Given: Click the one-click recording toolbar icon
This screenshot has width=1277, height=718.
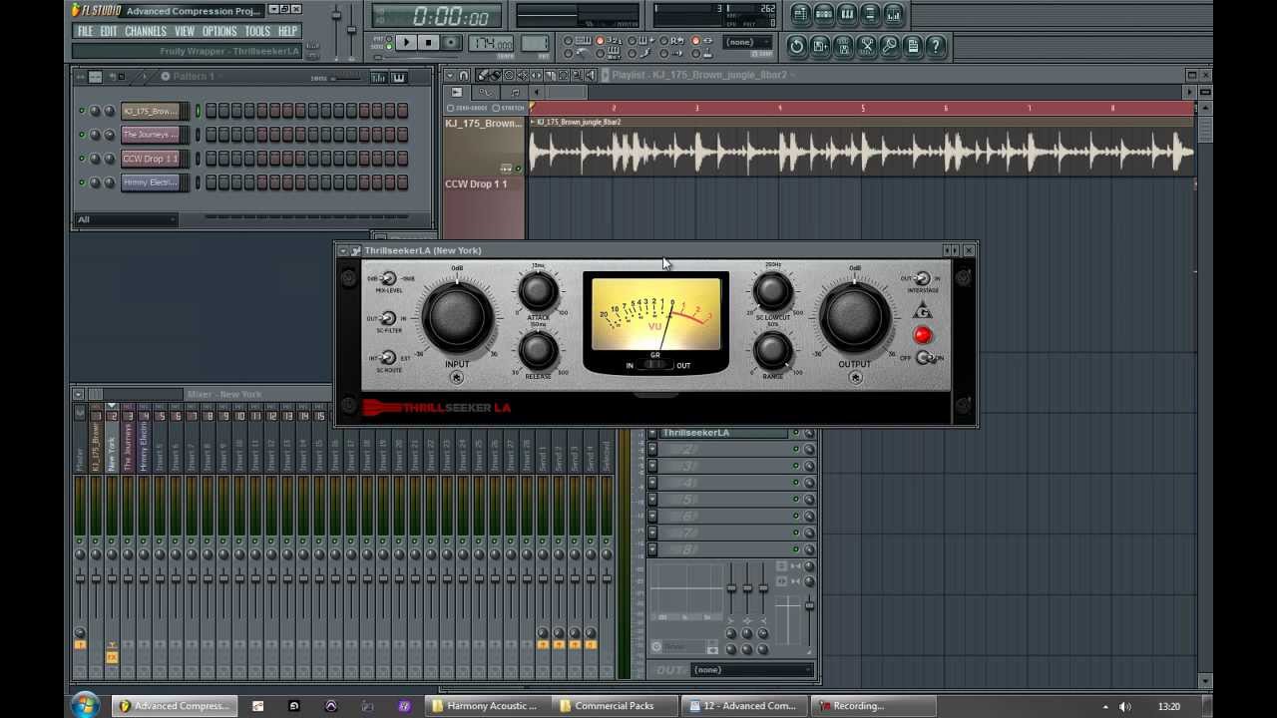Looking at the screenshot, I should pyautogui.click(x=889, y=46).
